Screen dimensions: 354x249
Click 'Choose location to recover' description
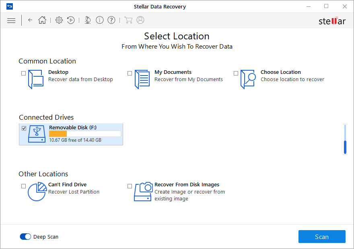coord(292,80)
